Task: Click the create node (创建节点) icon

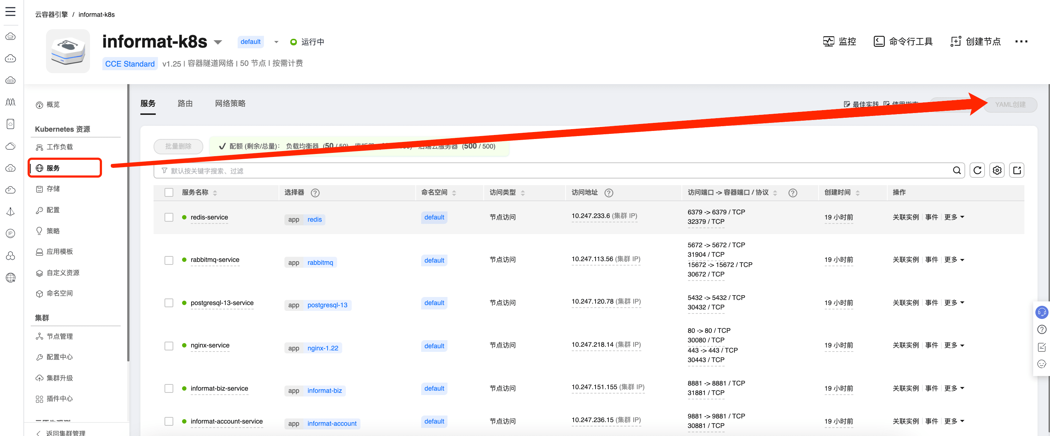Action: click(955, 42)
